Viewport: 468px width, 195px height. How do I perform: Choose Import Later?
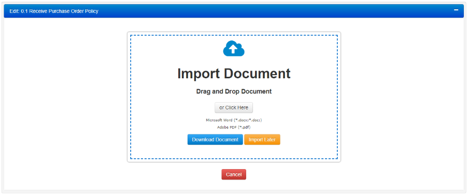(262, 140)
